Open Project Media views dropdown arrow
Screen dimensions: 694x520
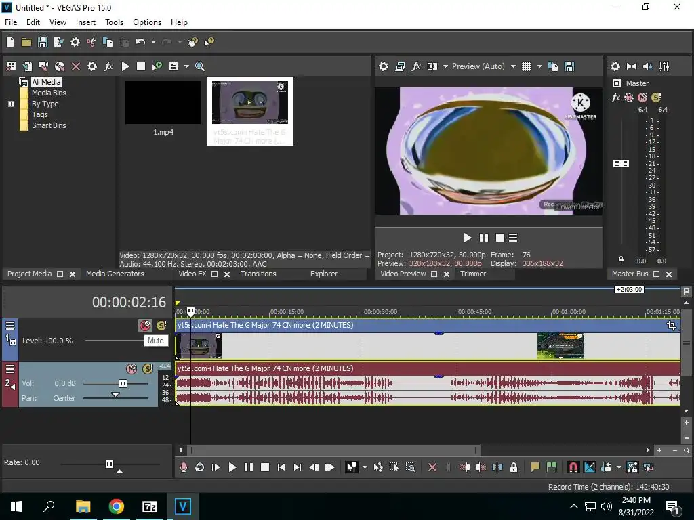tap(186, 66)
